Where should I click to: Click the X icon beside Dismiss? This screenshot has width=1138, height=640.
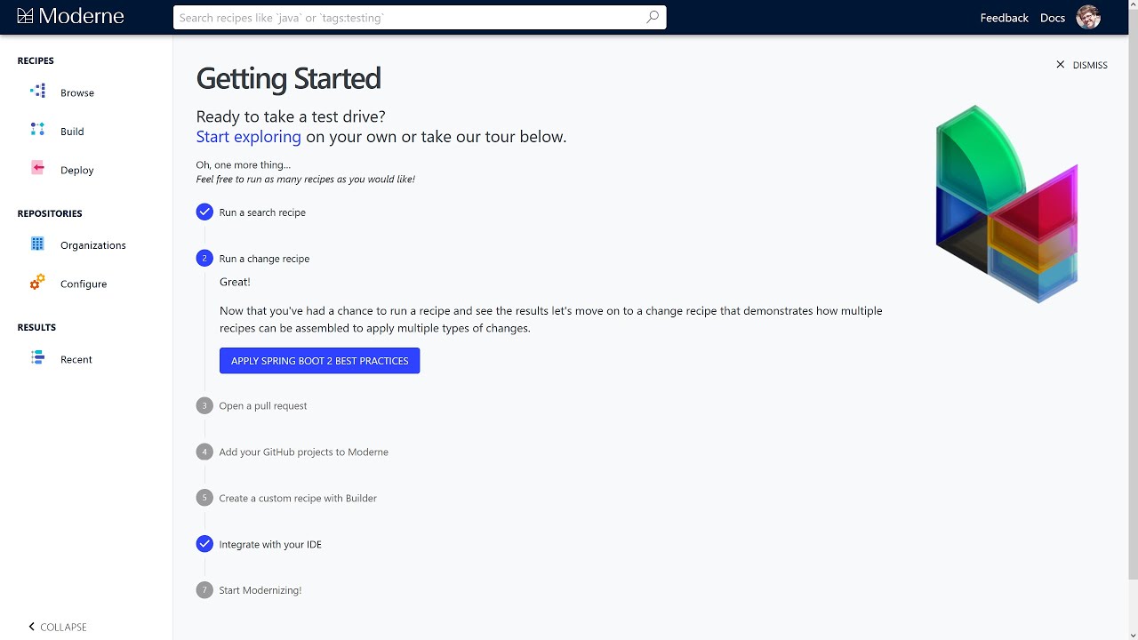pyautogui.click(x=1060, y=65)
